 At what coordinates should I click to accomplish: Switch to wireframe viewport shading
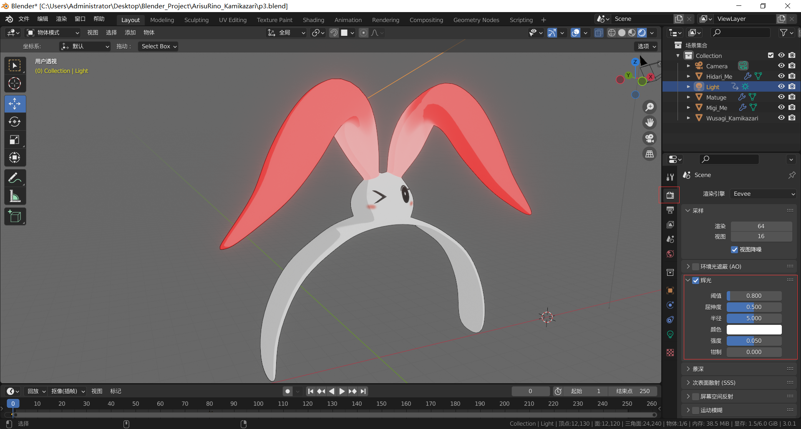click(x=612, y=32)
